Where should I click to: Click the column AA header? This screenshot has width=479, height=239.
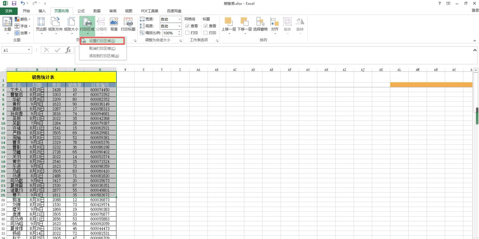198,70
